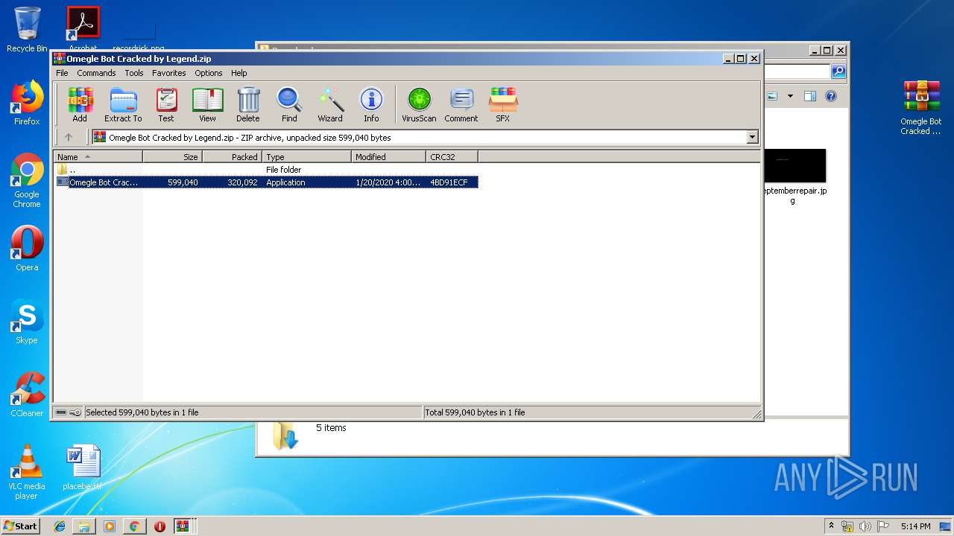
Task: Click the View file icon
Action: [207, 104]
